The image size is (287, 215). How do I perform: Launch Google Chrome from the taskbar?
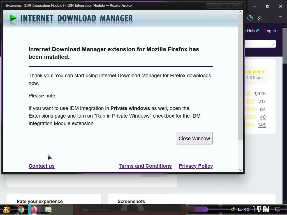(x=21, y=209)
